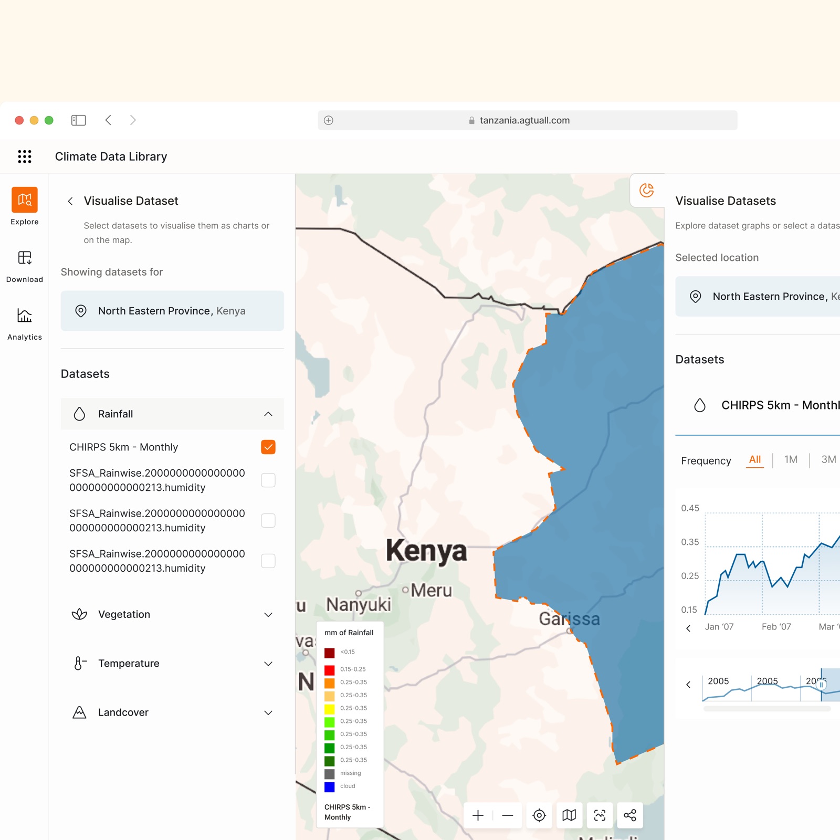Click the location pin in left panel

[81, 311]
